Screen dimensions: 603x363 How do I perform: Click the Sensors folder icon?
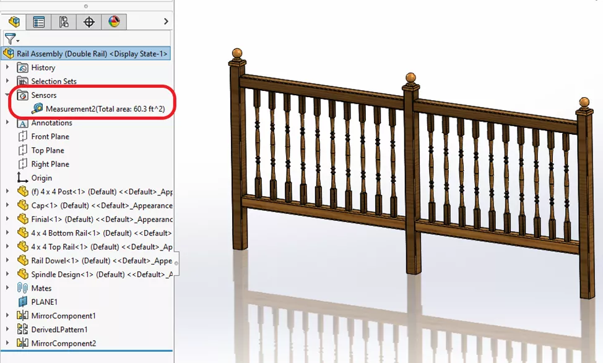22,95
